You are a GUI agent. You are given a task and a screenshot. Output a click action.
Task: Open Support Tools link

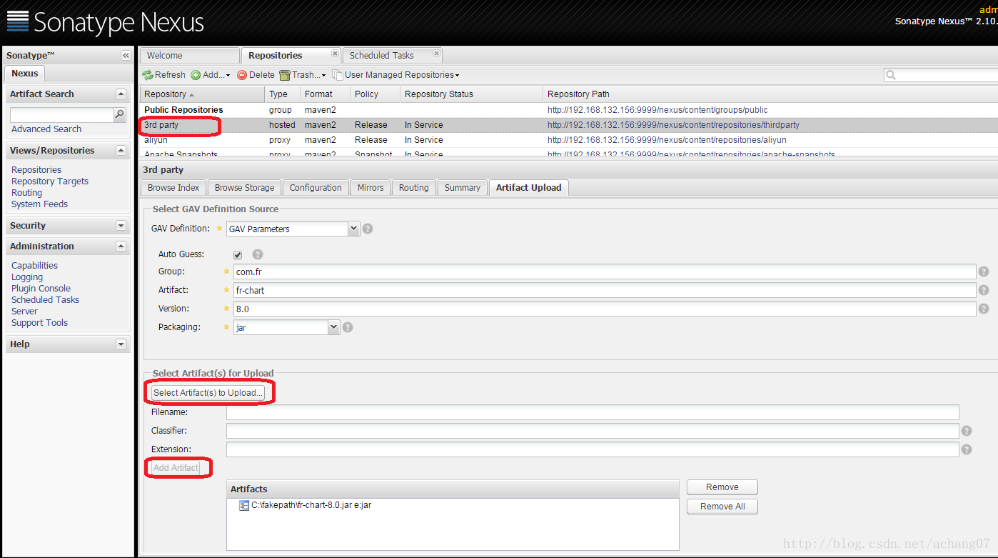pyautogui.click(x=39, y=323)
